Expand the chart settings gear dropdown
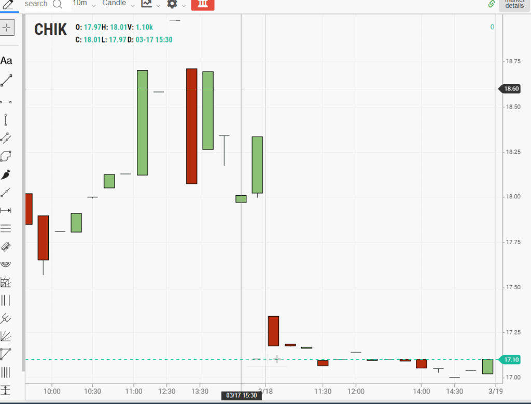This screenshot has height=404, width=531. click(175, 4)
